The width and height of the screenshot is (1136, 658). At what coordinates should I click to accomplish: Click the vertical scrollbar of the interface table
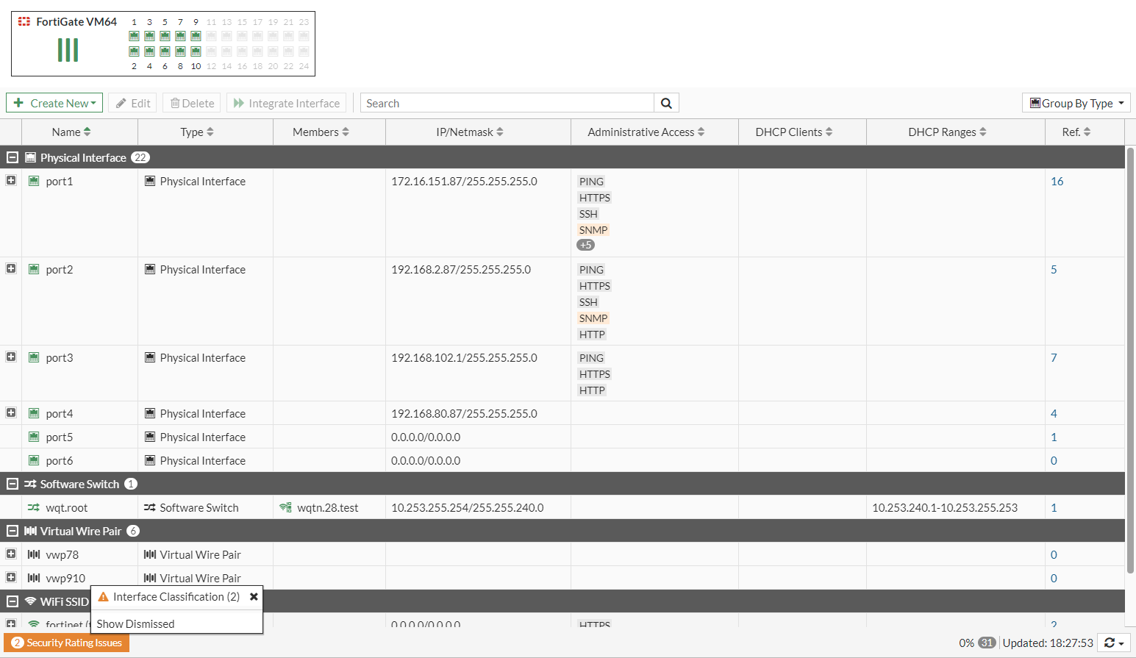(1131, 360)
